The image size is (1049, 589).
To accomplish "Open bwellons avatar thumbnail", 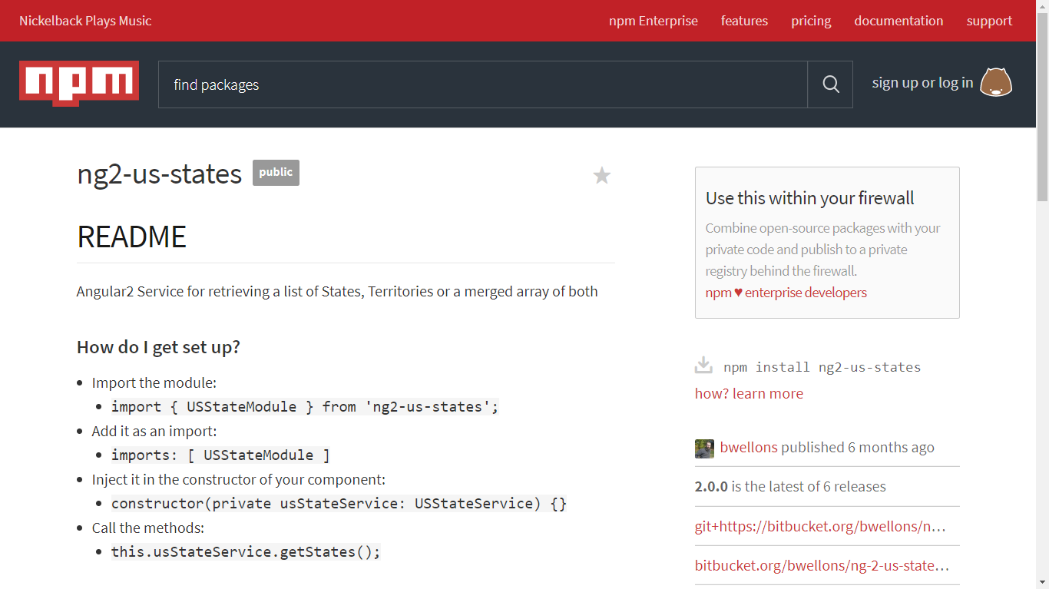I will pos(704,448).
